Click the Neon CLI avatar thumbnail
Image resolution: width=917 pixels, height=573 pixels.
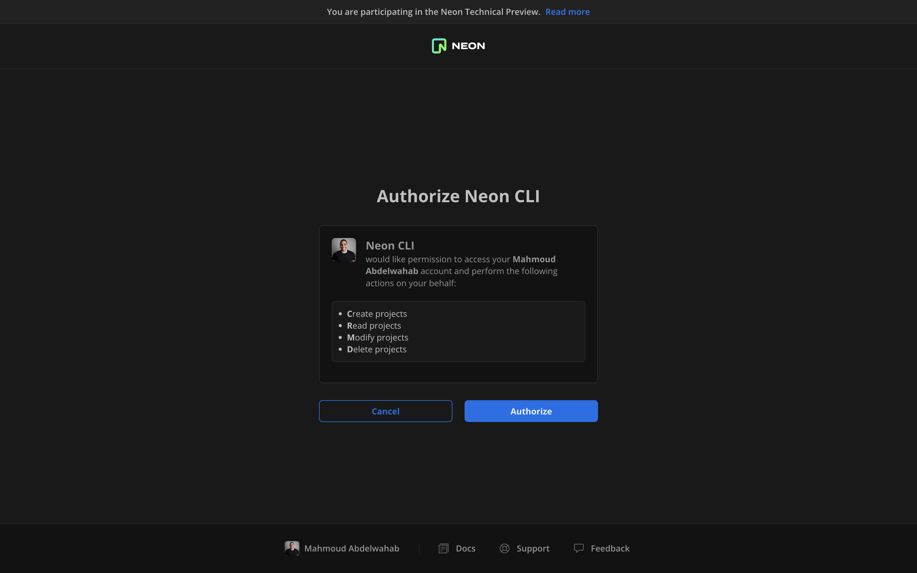tap(344, 250)
